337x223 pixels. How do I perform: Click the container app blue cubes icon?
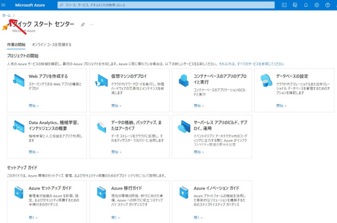pyautogui.click(x=184, y=80)
